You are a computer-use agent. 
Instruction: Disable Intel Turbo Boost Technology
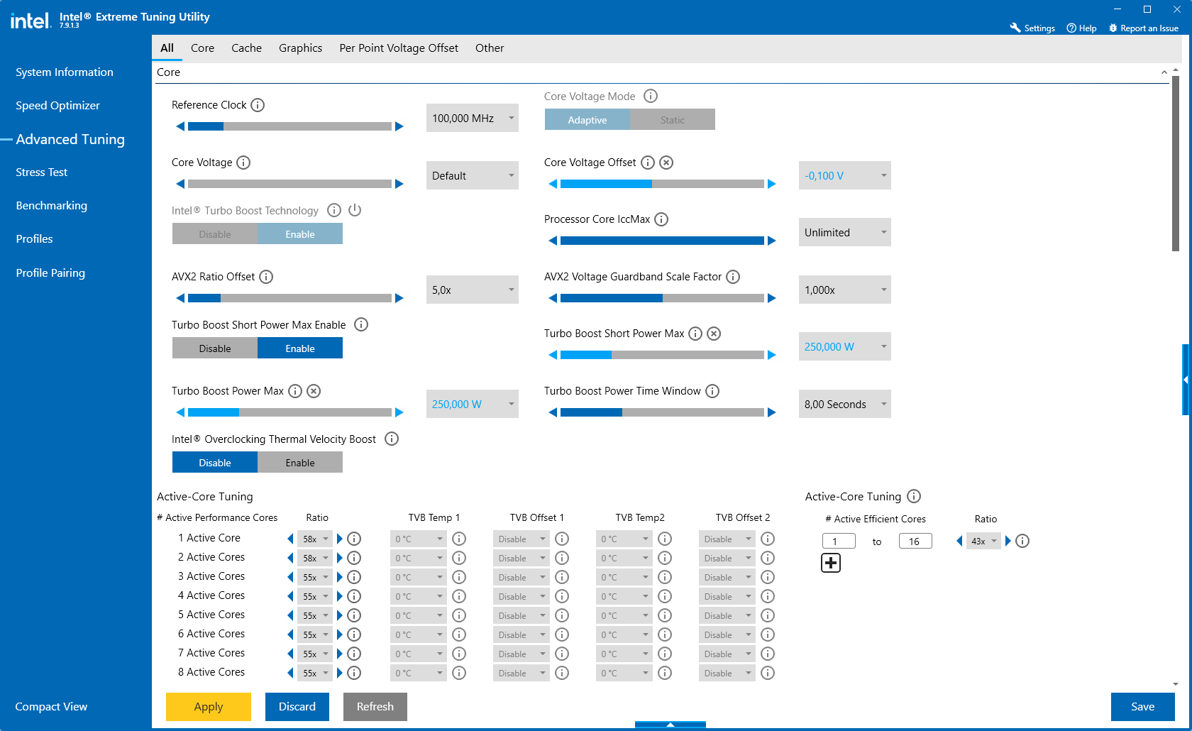pyautogui.click(x=215, y=234)
